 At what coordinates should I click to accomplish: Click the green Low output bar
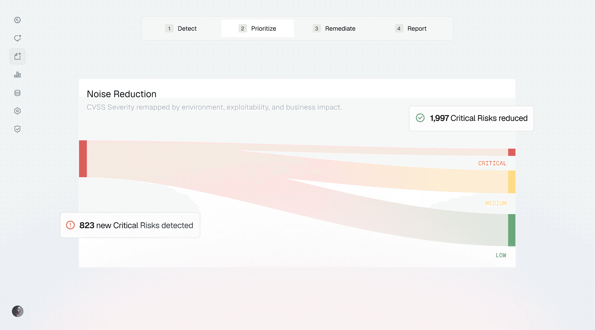click(512, 230)
